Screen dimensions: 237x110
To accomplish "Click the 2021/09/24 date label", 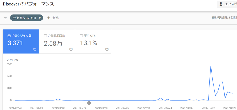I will pos(165,108).
